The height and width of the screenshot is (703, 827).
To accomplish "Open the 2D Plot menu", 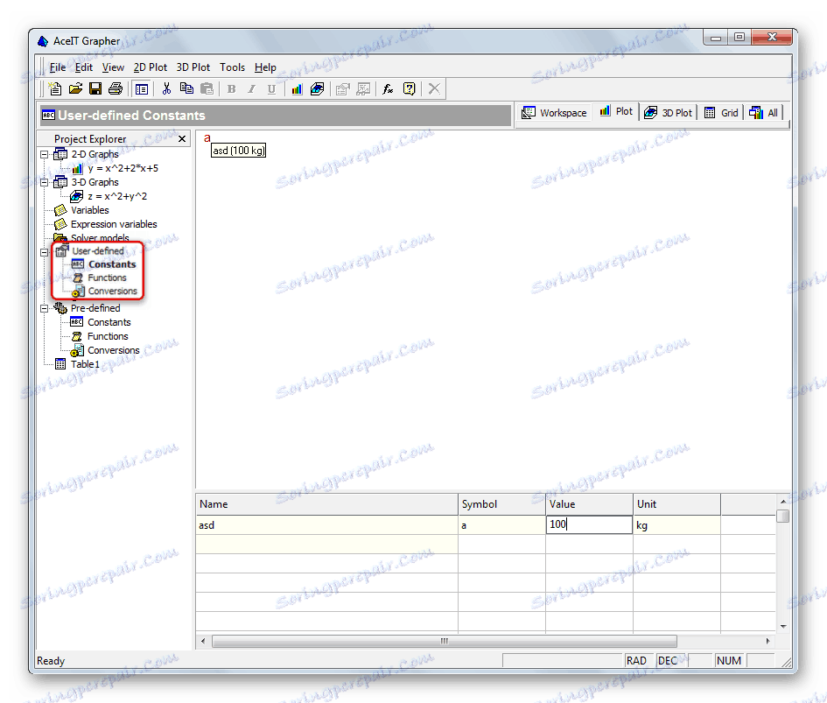I will [x=150, y=67].
